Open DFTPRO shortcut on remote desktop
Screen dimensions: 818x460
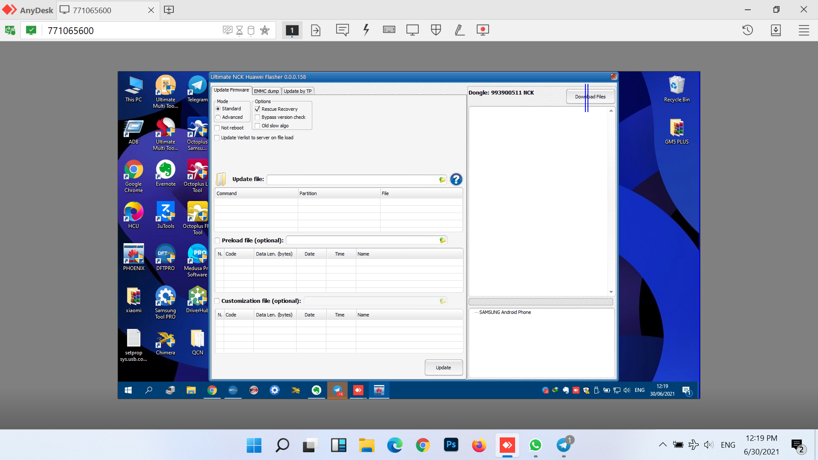[165, 258]
